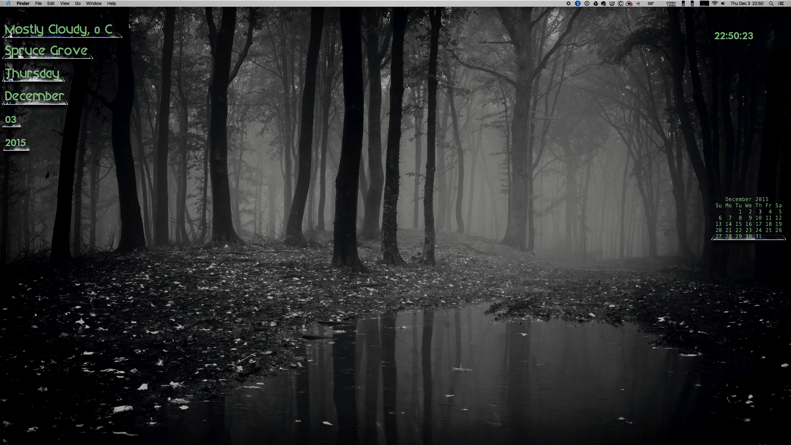Open the Finder application menu

(23, 3)
